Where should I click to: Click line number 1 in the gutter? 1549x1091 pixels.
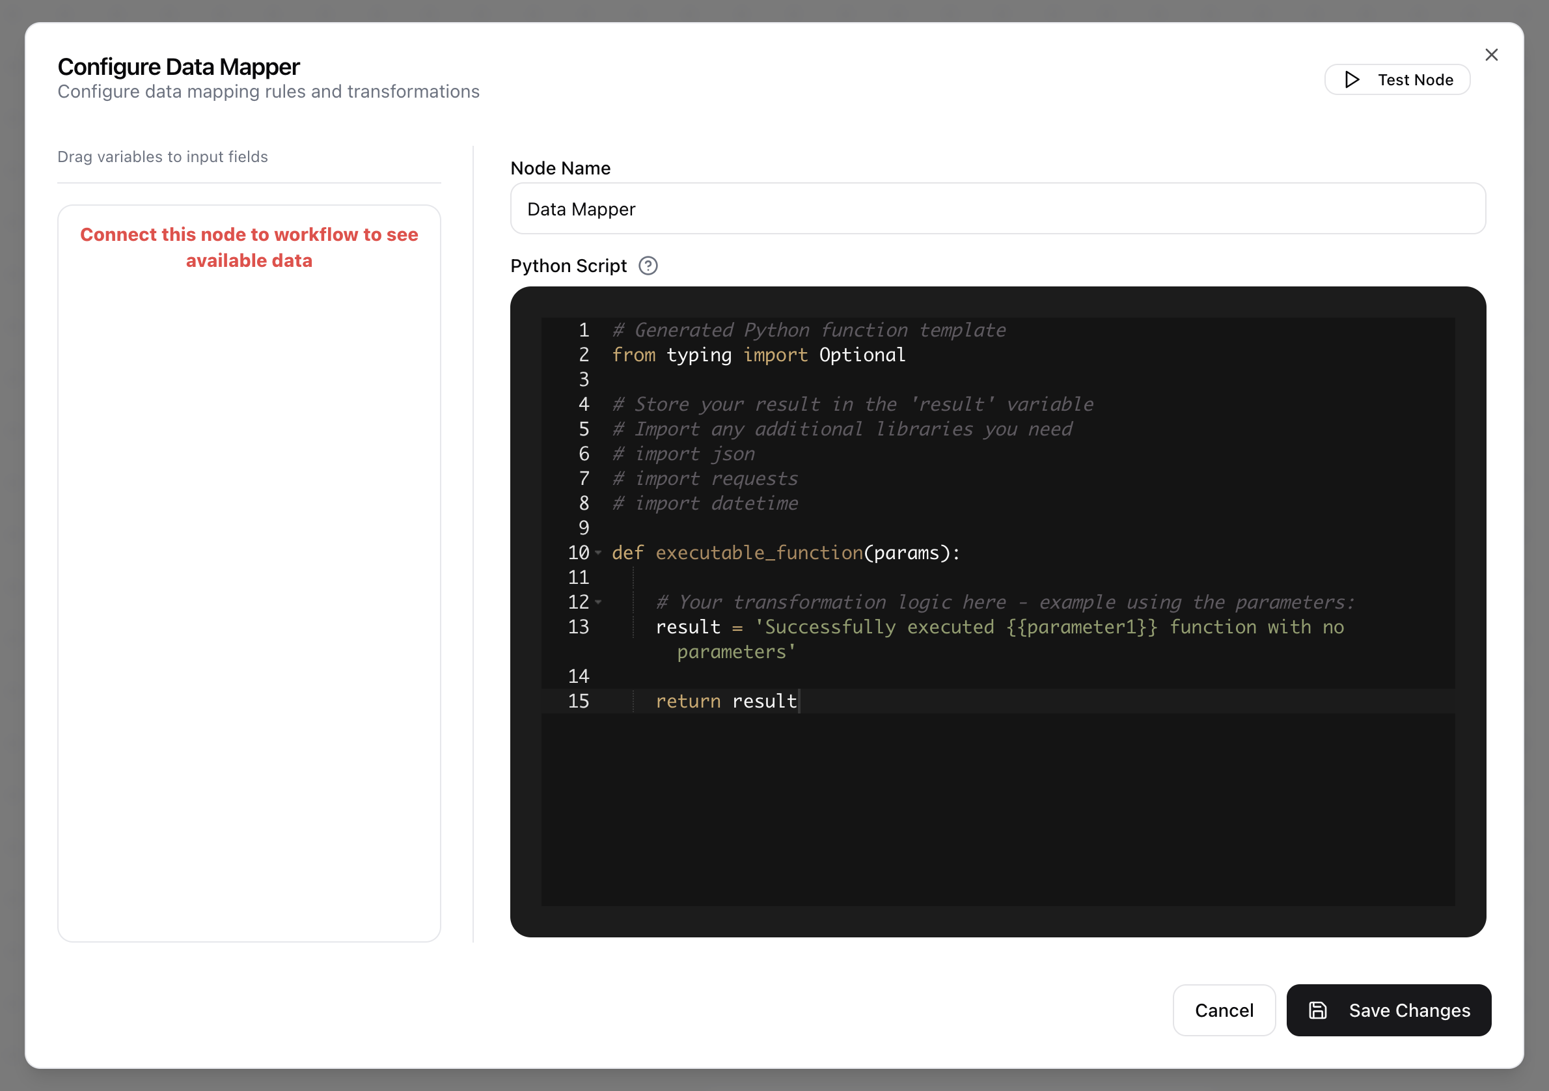click(x=584, y=330)
